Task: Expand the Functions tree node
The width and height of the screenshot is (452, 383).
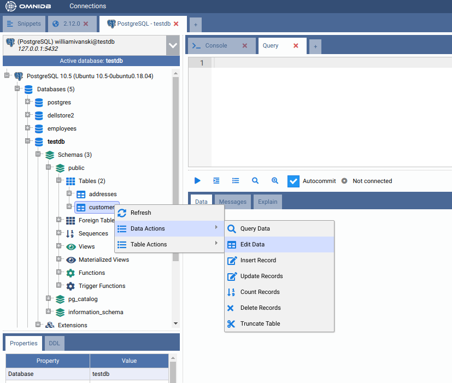Action: coord(59,273)
